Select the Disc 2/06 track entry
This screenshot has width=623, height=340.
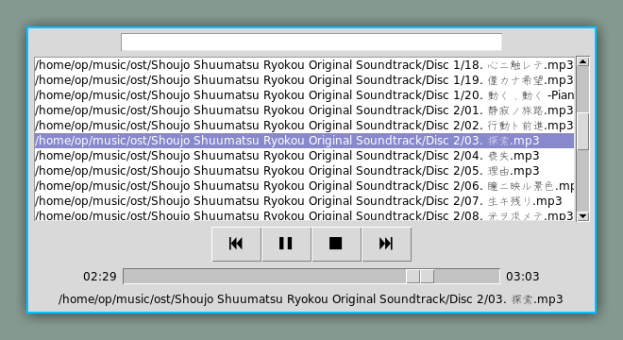pyautogui.click(x=304, y=186)
